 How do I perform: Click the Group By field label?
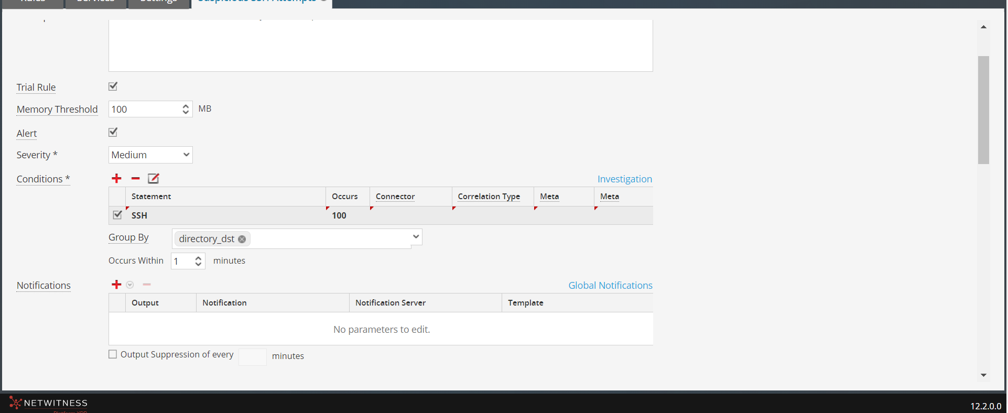tap(128, 237)
